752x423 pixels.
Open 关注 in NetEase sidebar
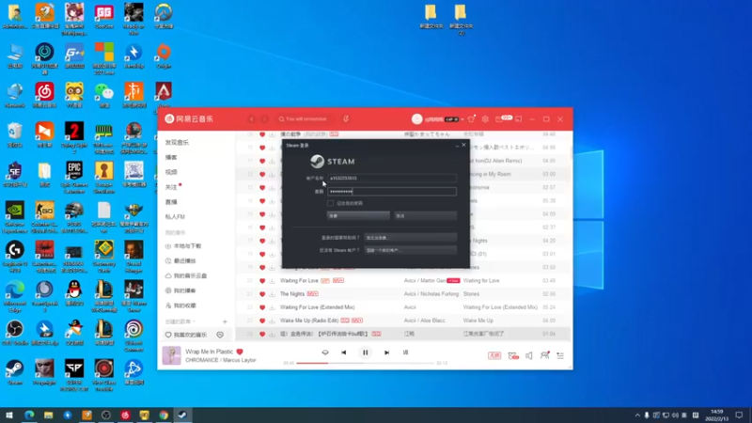coord(171,187)
